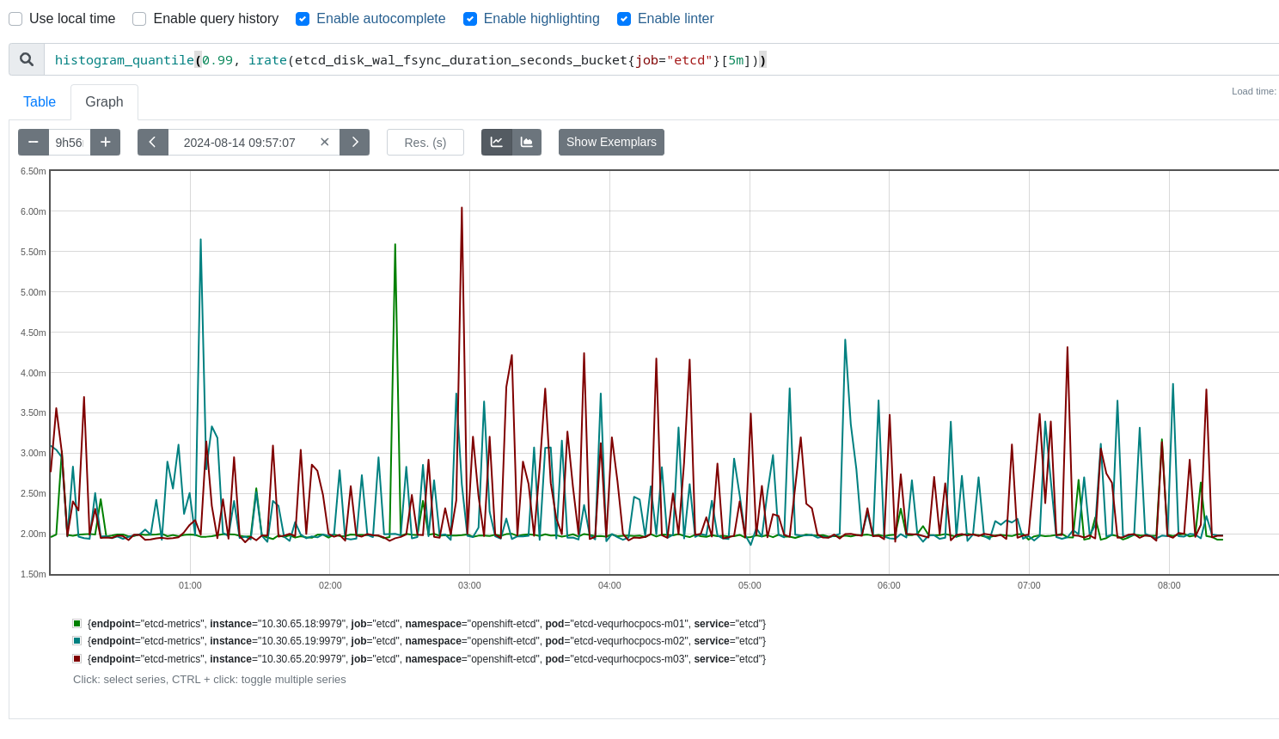Go to next end time with the right chevron
1279x739 pixels.
tap(355, 142)
